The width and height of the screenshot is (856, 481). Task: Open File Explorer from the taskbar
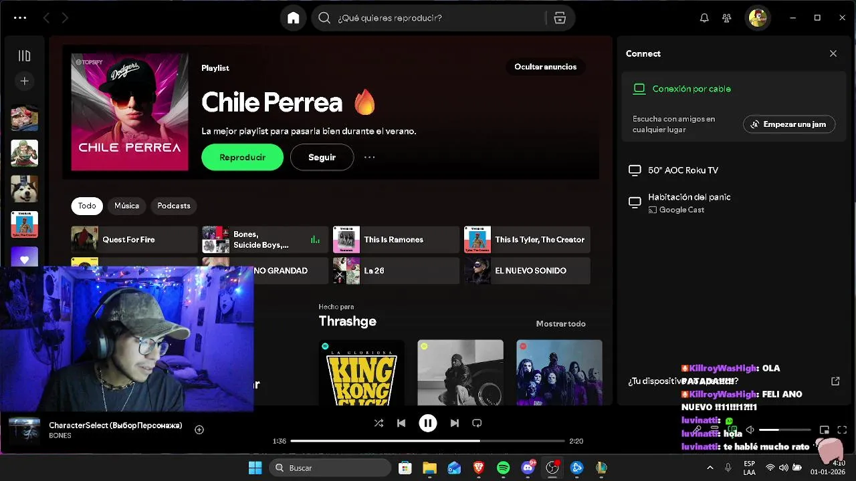(429, 468)
